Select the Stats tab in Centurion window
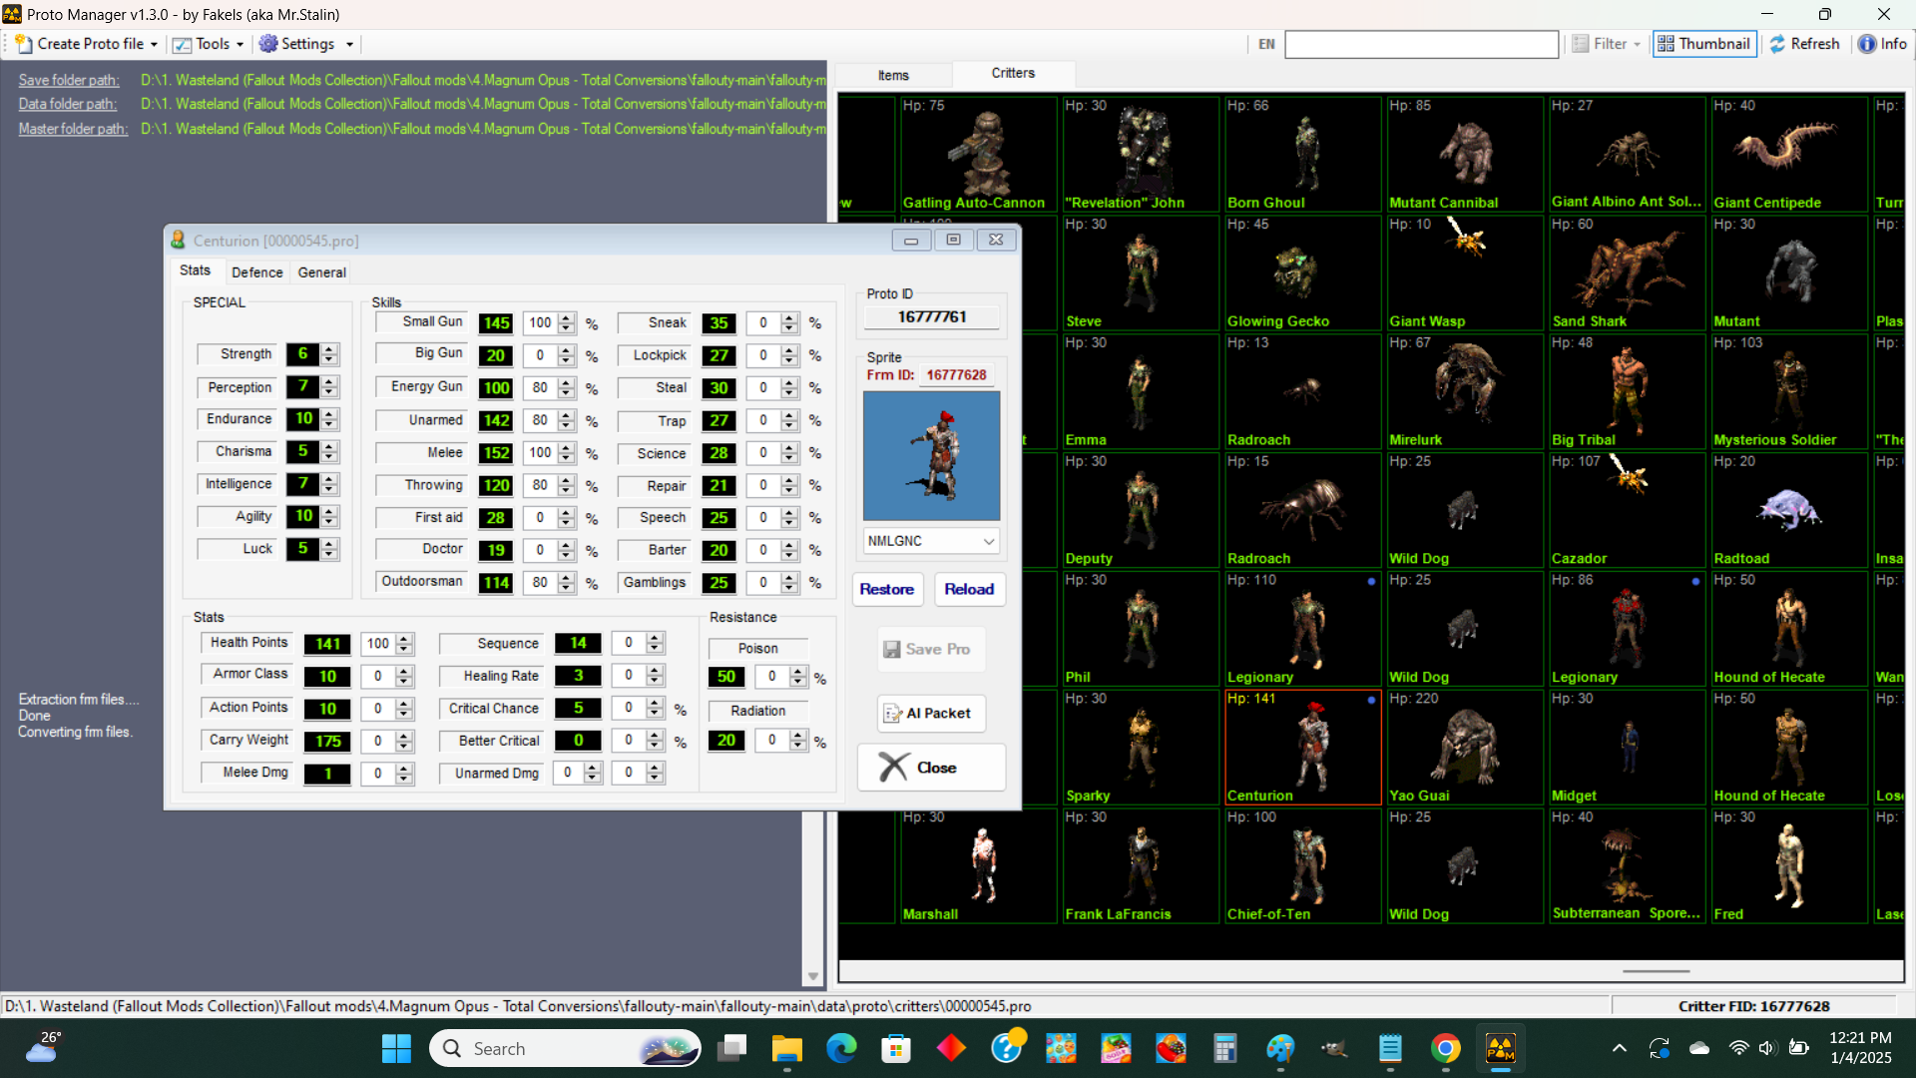1916x1078 pixels. (x=195, y=270)
